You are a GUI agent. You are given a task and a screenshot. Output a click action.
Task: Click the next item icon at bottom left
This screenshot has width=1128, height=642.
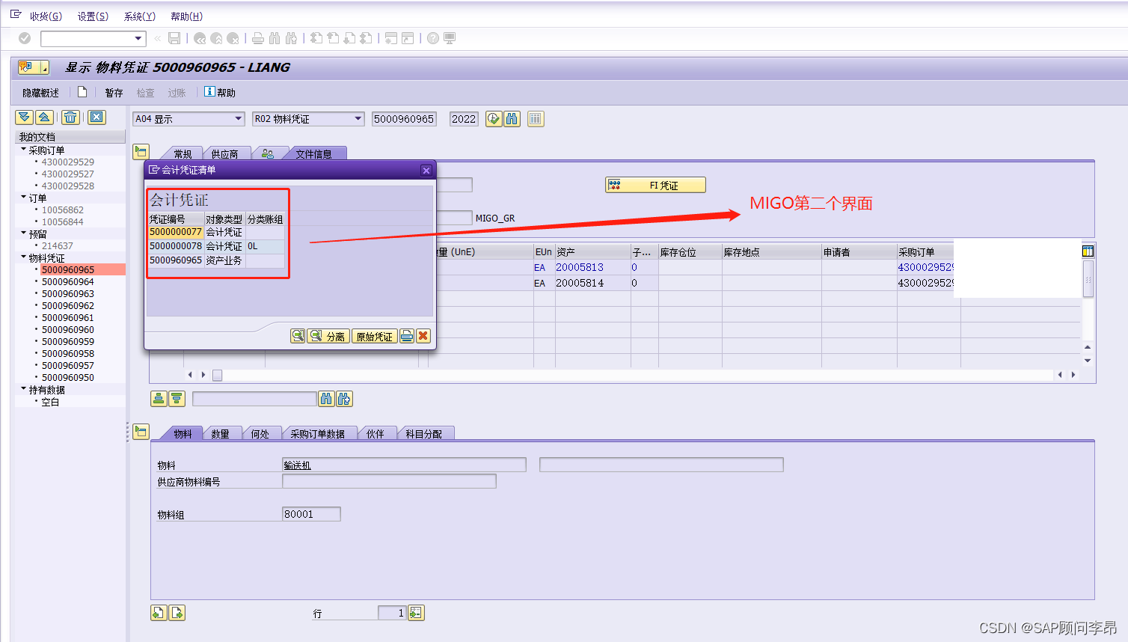[177, 613]
